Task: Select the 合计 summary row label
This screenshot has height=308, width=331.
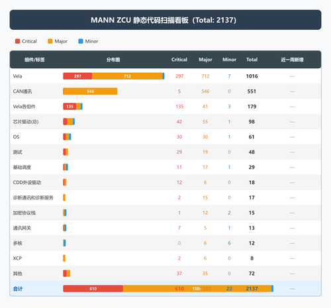Action: [18, 289]
